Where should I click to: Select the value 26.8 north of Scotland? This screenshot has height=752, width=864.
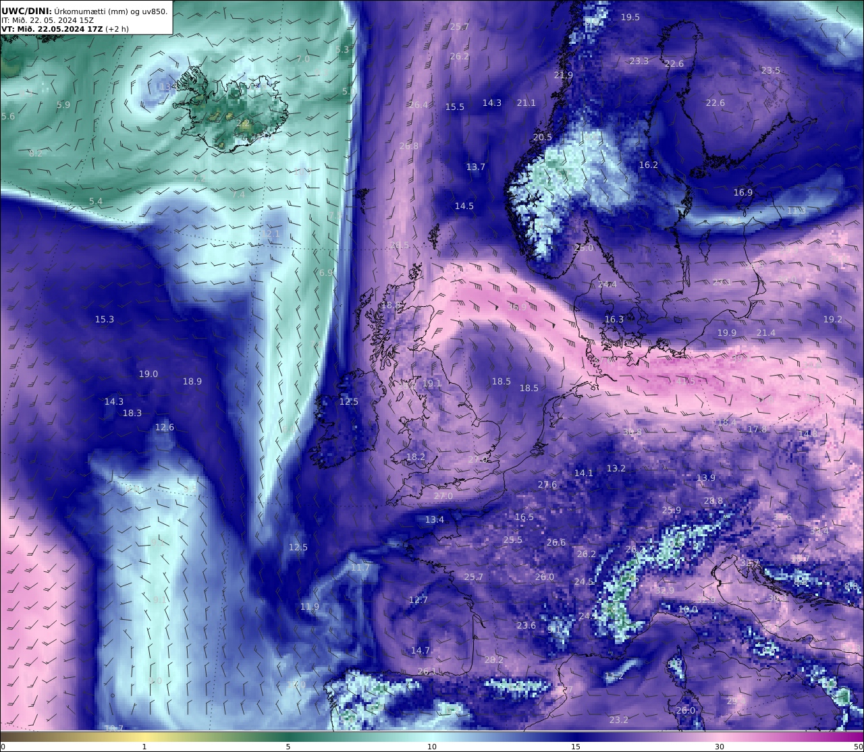(x=409, y=146)
